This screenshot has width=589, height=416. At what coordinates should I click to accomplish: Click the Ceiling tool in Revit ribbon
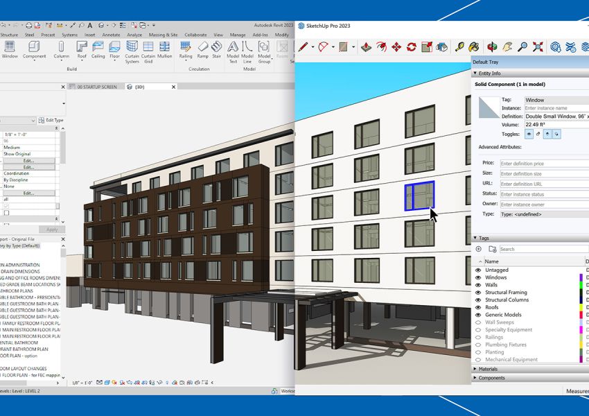point(98,50)
